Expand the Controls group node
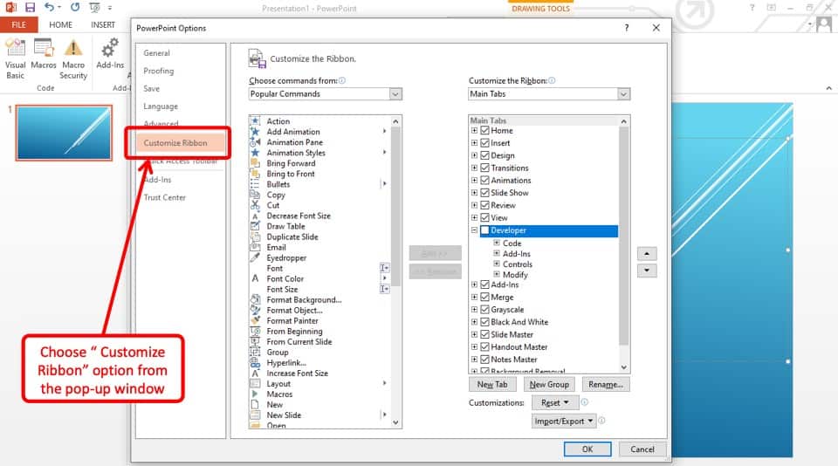This screenshot has width=838, height=466. pos(497,264)
